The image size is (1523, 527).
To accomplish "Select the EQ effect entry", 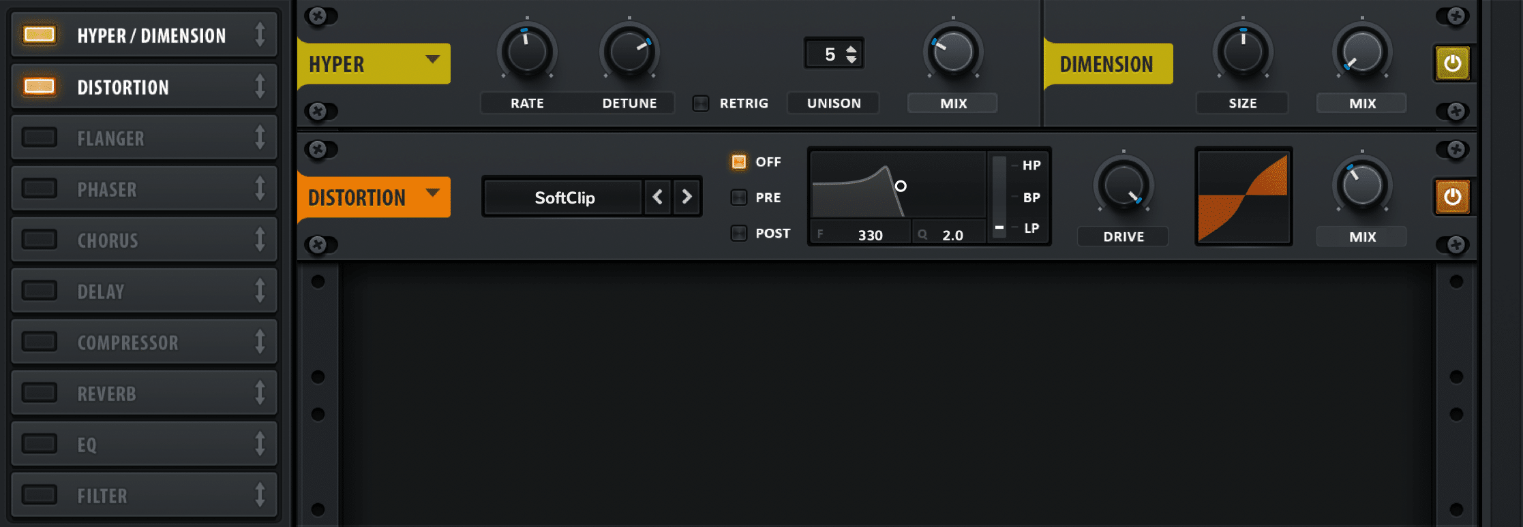I will (x=145, y=444).
